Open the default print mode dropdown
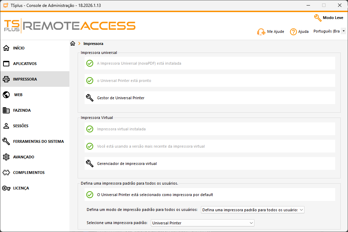Screen dimensions: 348x232 [252, 210]
